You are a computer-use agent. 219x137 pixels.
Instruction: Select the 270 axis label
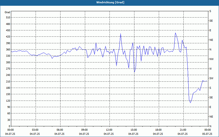click(x=8, y=69)
